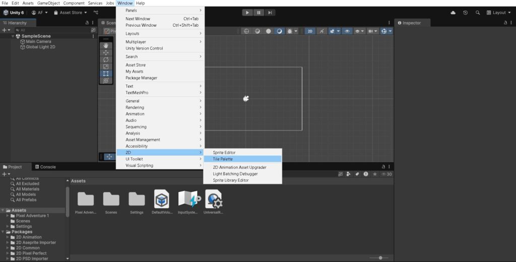Open Package Manager from Window menu
This screenshot has width=516, height=262.
pos(160,78)
